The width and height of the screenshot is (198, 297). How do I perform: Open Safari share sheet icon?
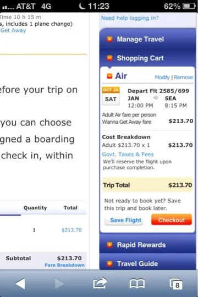coord(100,283)
